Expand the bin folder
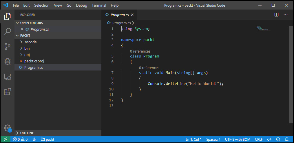Image resolution: width=294 pixels, height=143 pixels. (21, 49)
